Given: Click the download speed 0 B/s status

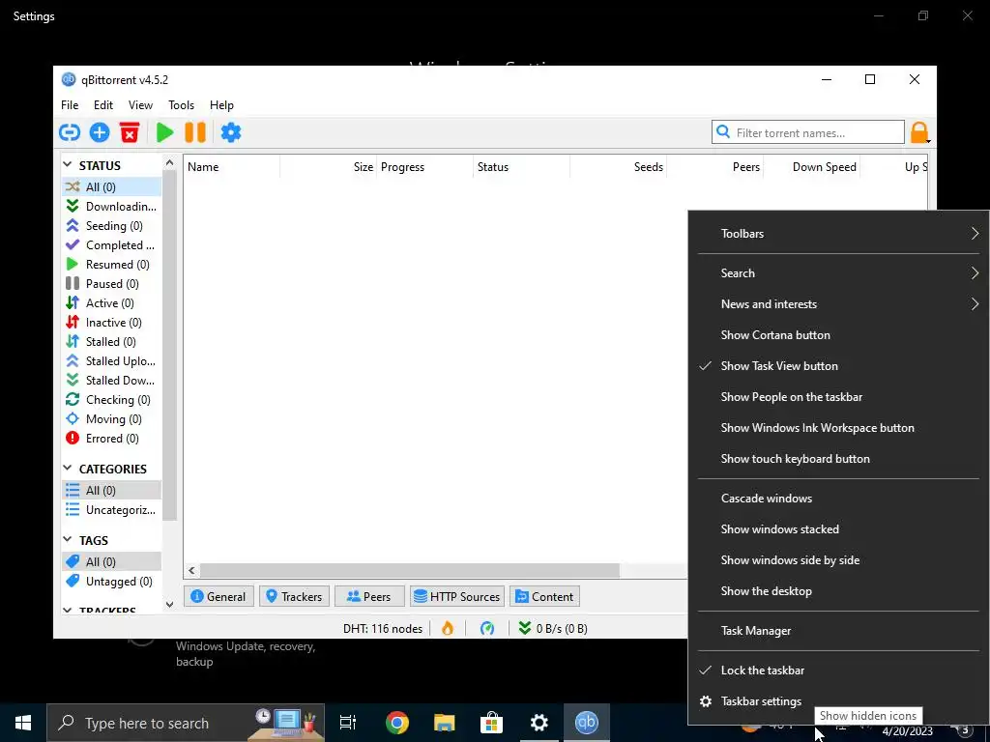Looking at the screenshot, I should click(x=553, y=628).
